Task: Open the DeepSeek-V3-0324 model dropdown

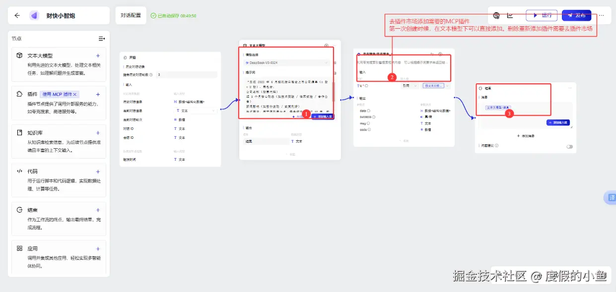Action: 286,63
